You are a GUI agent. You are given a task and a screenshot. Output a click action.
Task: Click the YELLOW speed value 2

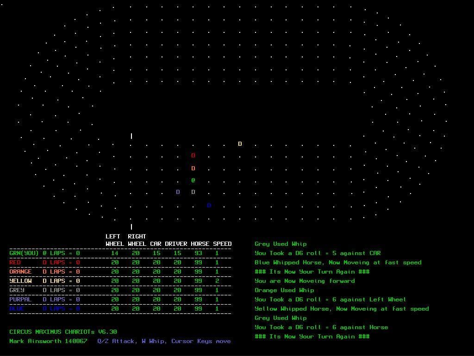(217, 281)
